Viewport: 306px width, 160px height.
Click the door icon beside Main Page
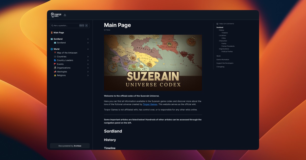tap(52, 33)
